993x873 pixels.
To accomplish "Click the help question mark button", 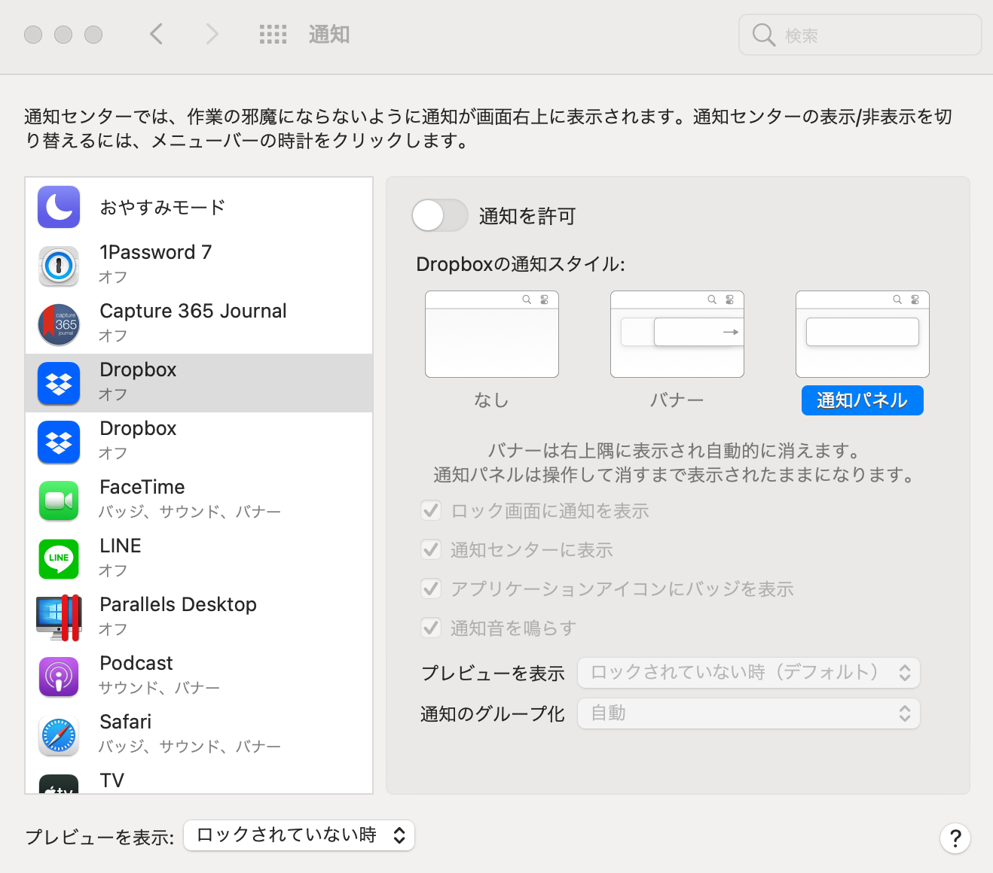I will pyautogui.click(x=955, y=838).
